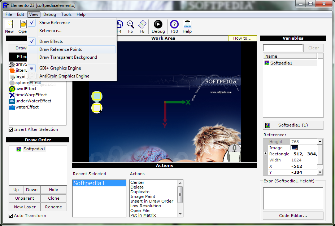The image size is (335, 226).
Task: Click the Up button in Draw Order
Action: point(16,190)
